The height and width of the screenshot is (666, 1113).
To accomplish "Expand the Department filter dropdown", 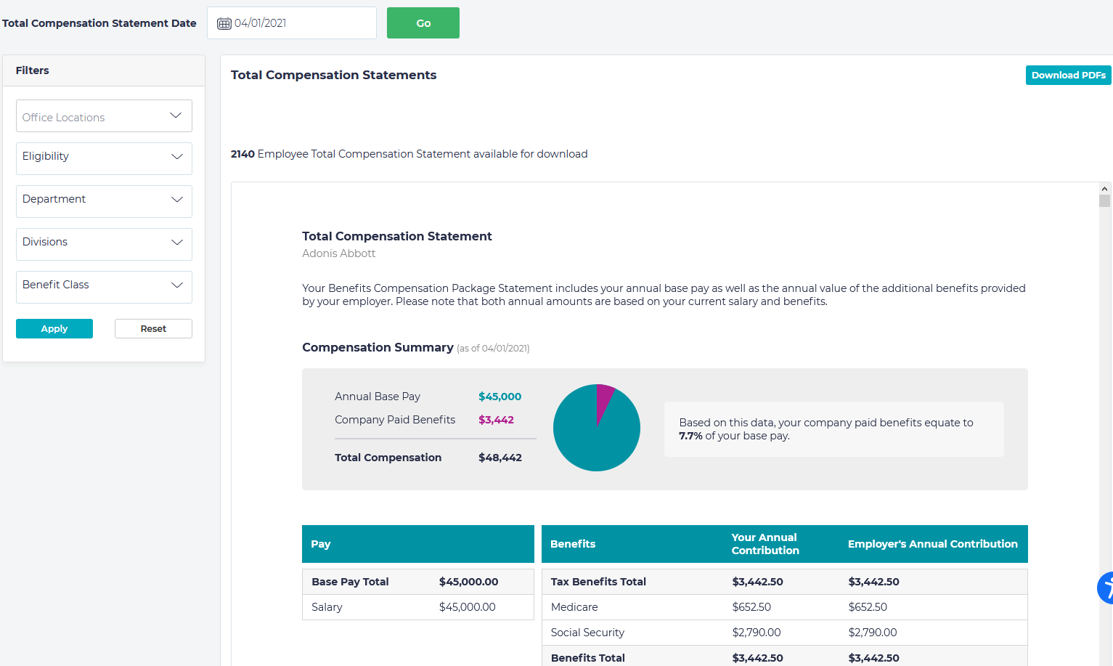I will pos(104,200).
